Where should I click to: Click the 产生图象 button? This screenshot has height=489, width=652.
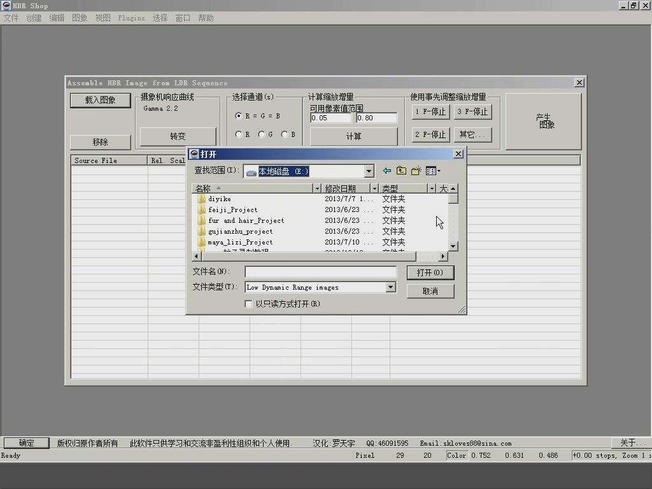point(544,121)
